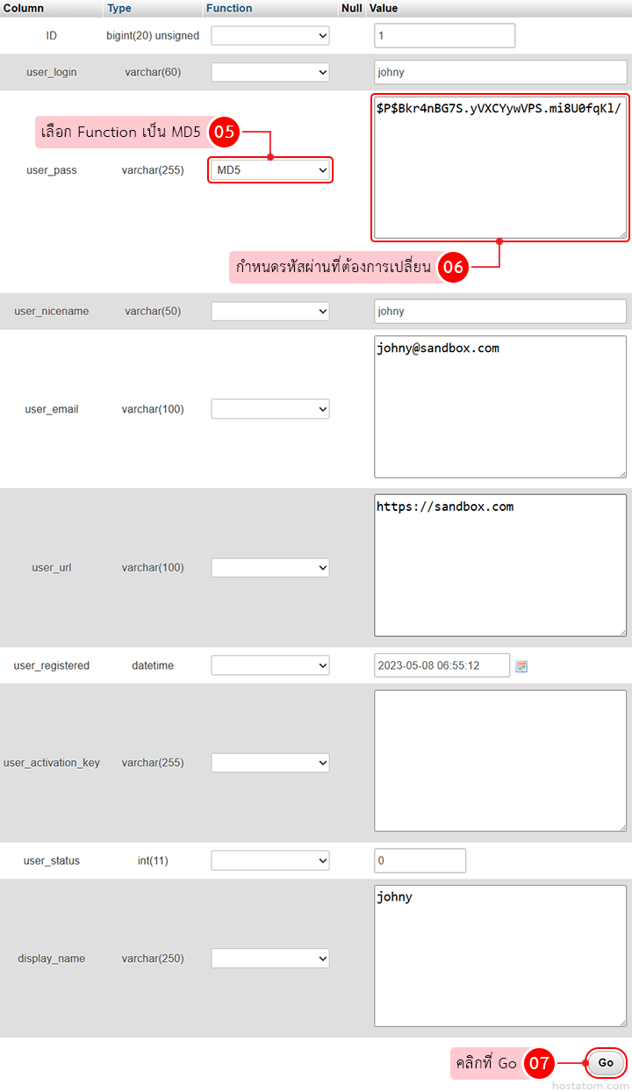Click the user_pass password value textarea
This screenshot has height=1092, width=632.
[499, 168]
